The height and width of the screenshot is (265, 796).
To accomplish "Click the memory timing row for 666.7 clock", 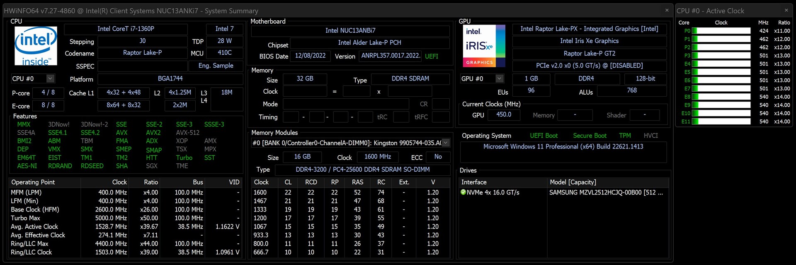I will tap(350, 252).
